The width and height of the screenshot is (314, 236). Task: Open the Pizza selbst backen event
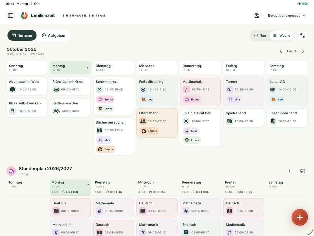click(27, 108)
